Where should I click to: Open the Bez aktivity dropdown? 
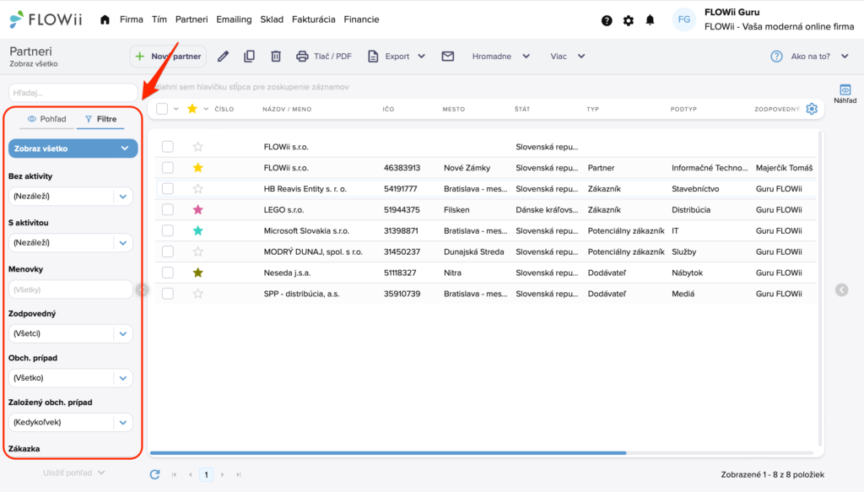tap(71, 196)
